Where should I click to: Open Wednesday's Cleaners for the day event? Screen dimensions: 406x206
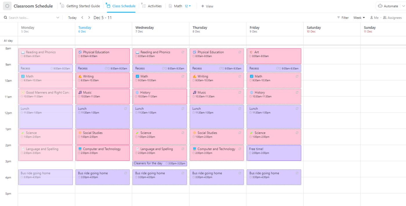(x=148, y=164)
